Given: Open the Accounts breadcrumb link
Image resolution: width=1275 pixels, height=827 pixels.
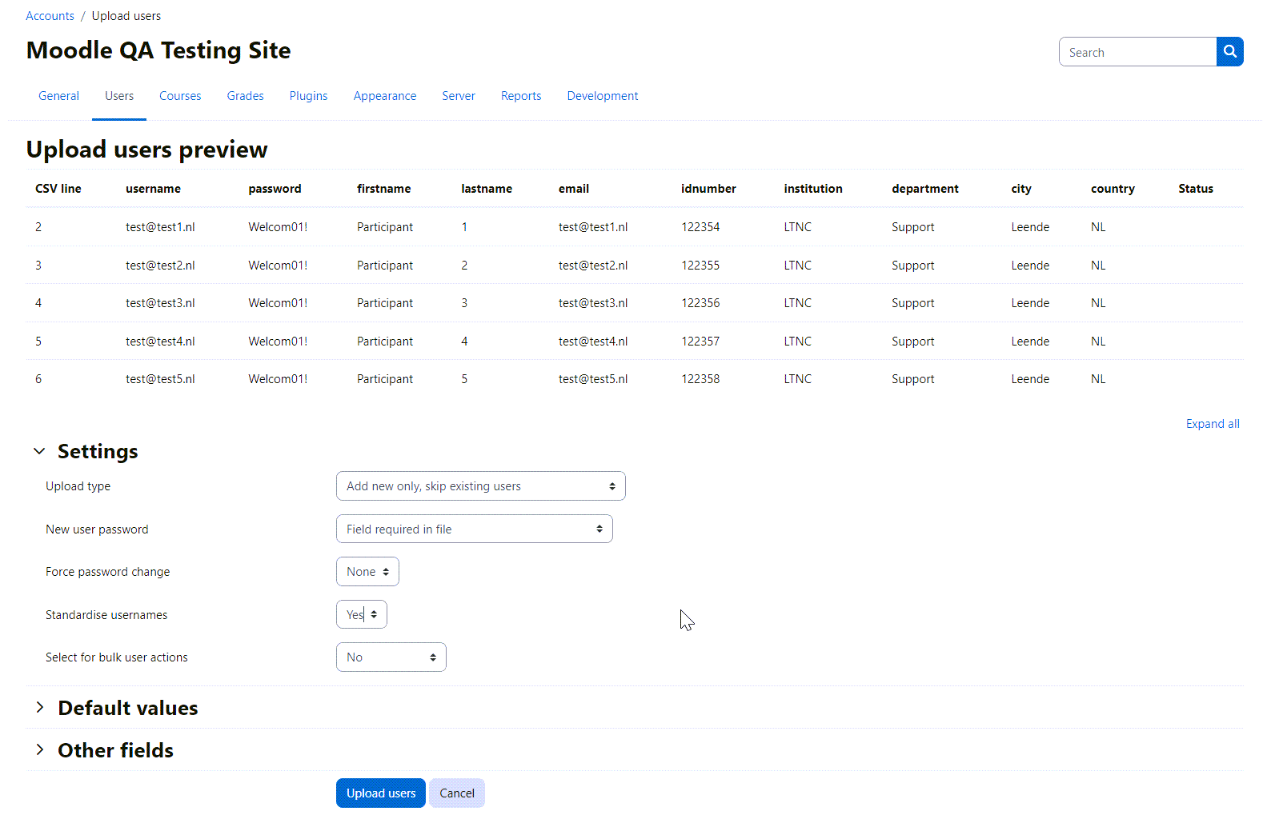Looking at the screenshot, I should pos(50,16).
